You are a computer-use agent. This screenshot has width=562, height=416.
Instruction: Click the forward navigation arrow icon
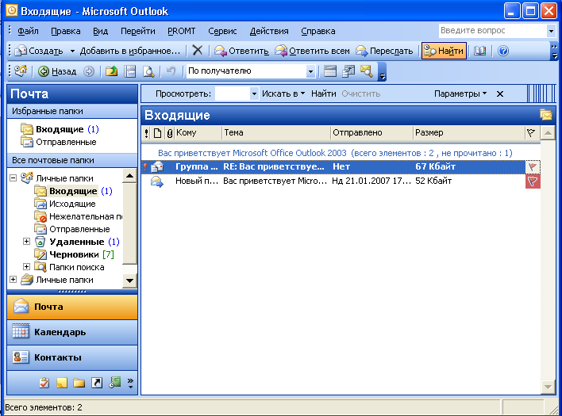click(x=89, y=71)
